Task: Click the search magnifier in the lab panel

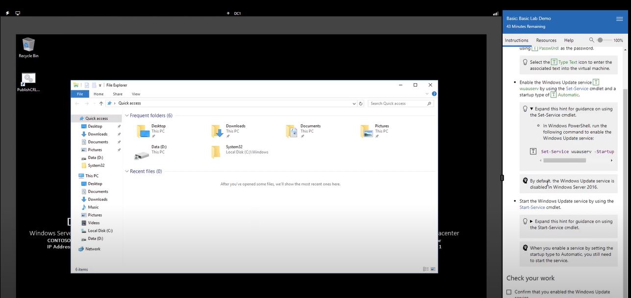Action: 591,40
